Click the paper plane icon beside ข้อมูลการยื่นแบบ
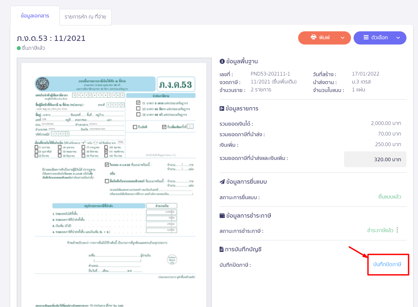The width and height of the screenshot is (418, 307). pyautogui.click(x=222, y=182)
